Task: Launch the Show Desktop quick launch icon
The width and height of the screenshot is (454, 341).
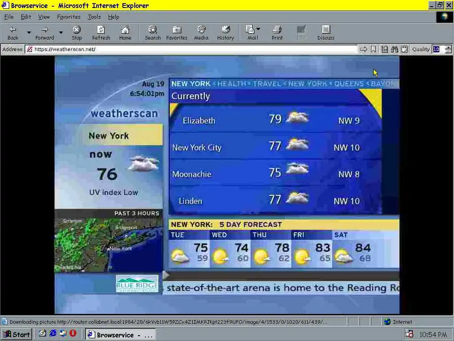Action: point(43,333)
